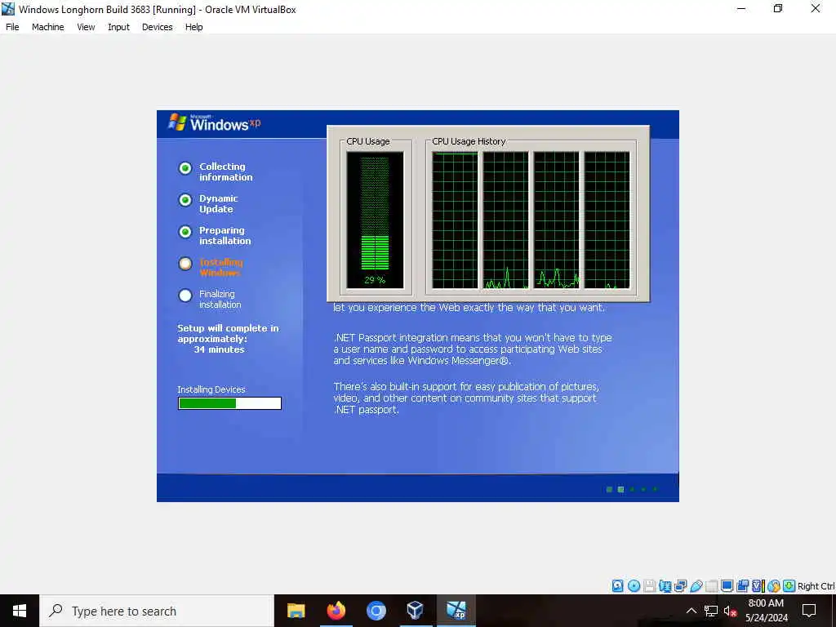Click the taskbar search box

point(157,611)
